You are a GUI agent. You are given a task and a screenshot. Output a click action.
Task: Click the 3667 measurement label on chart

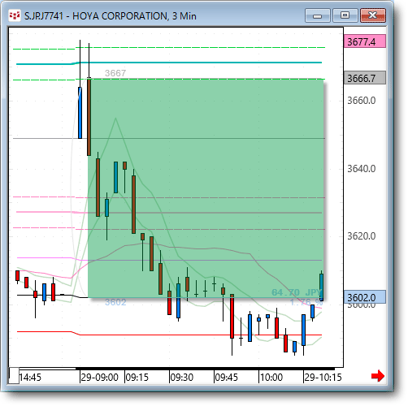[115, 73]
